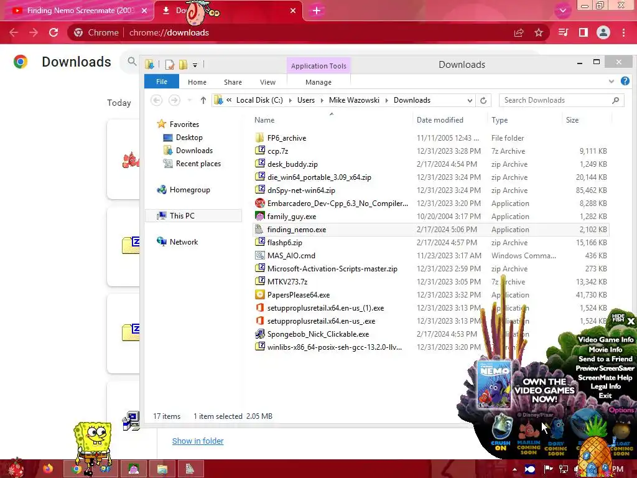Sort files by the Type column
This screenshot has height=478, width=637.
coord(500,120)
